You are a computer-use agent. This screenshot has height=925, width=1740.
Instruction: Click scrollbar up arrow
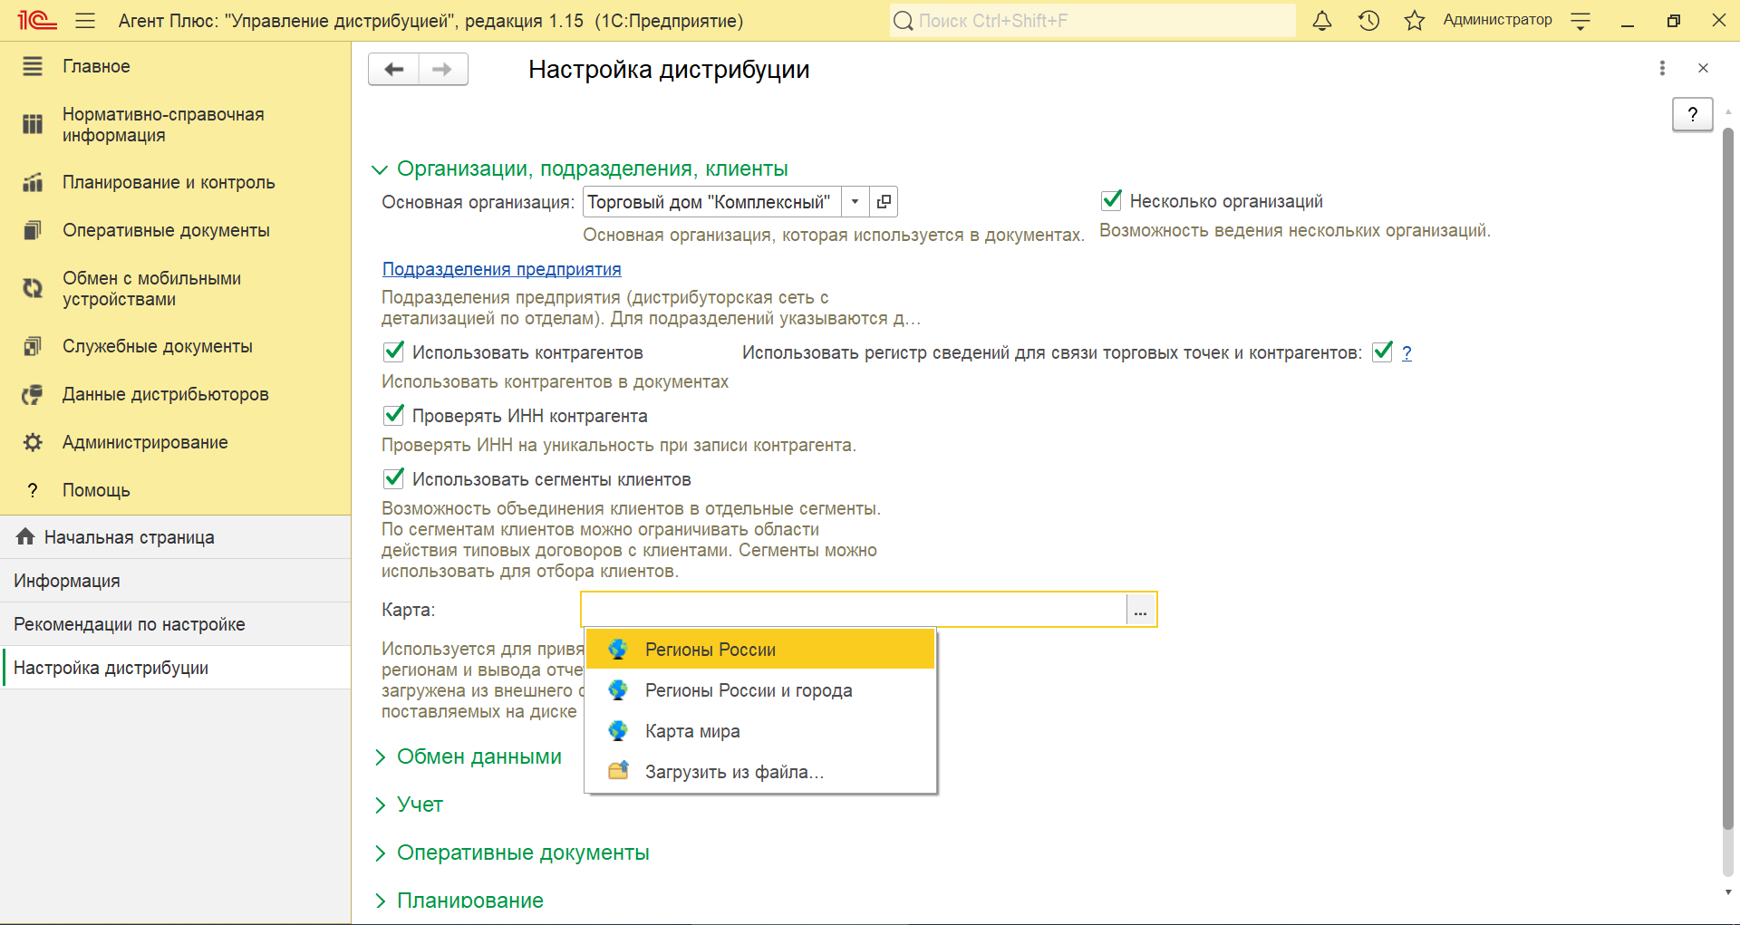(1728, 112)
